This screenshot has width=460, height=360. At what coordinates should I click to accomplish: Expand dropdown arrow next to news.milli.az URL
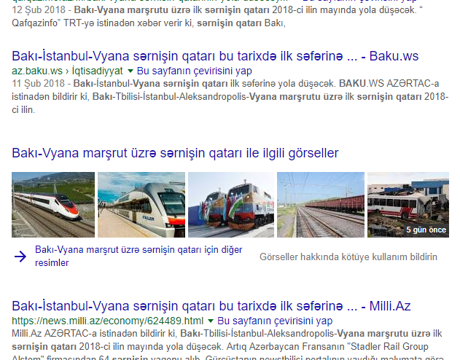[x=211, y=321]
